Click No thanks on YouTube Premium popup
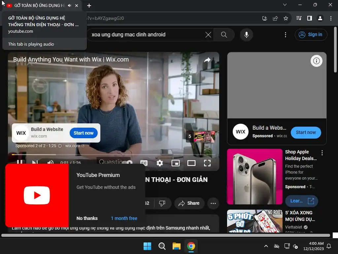 pos(87,218)
